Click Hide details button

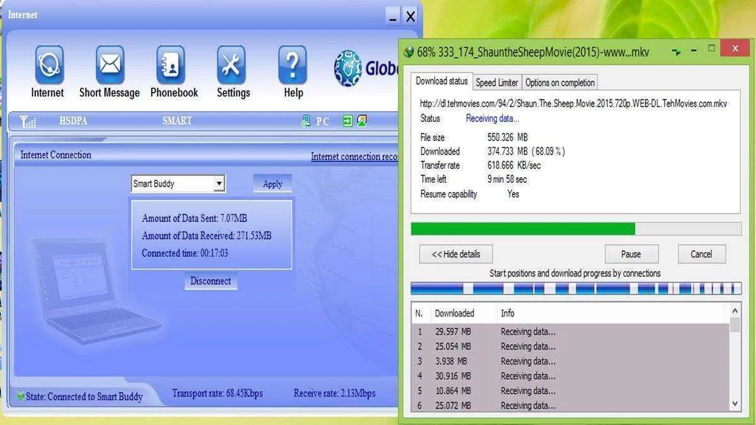[456, 254]
